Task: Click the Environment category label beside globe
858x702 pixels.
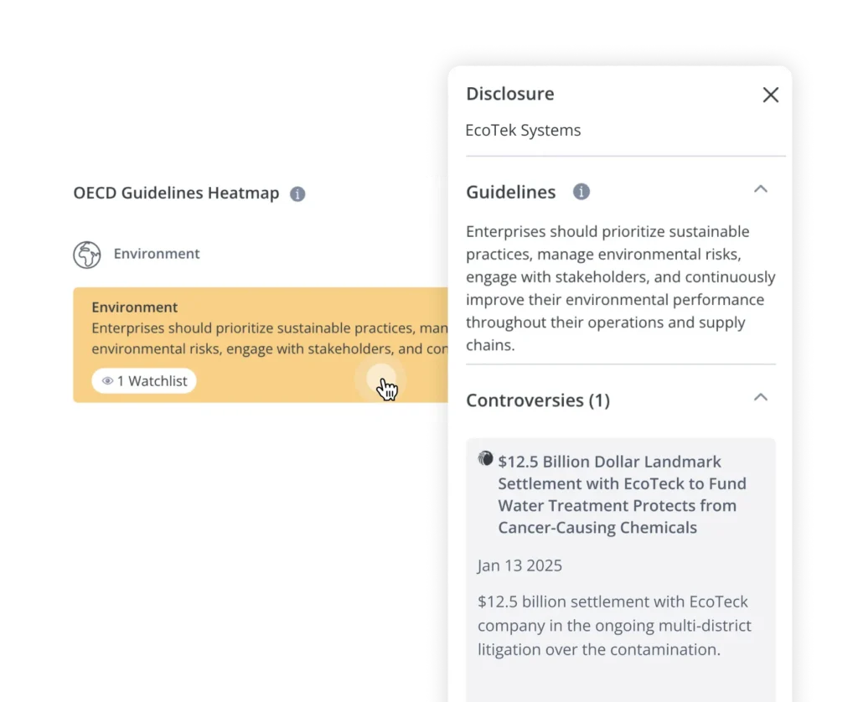Action: pyautogui.click(x=157, y=254)
